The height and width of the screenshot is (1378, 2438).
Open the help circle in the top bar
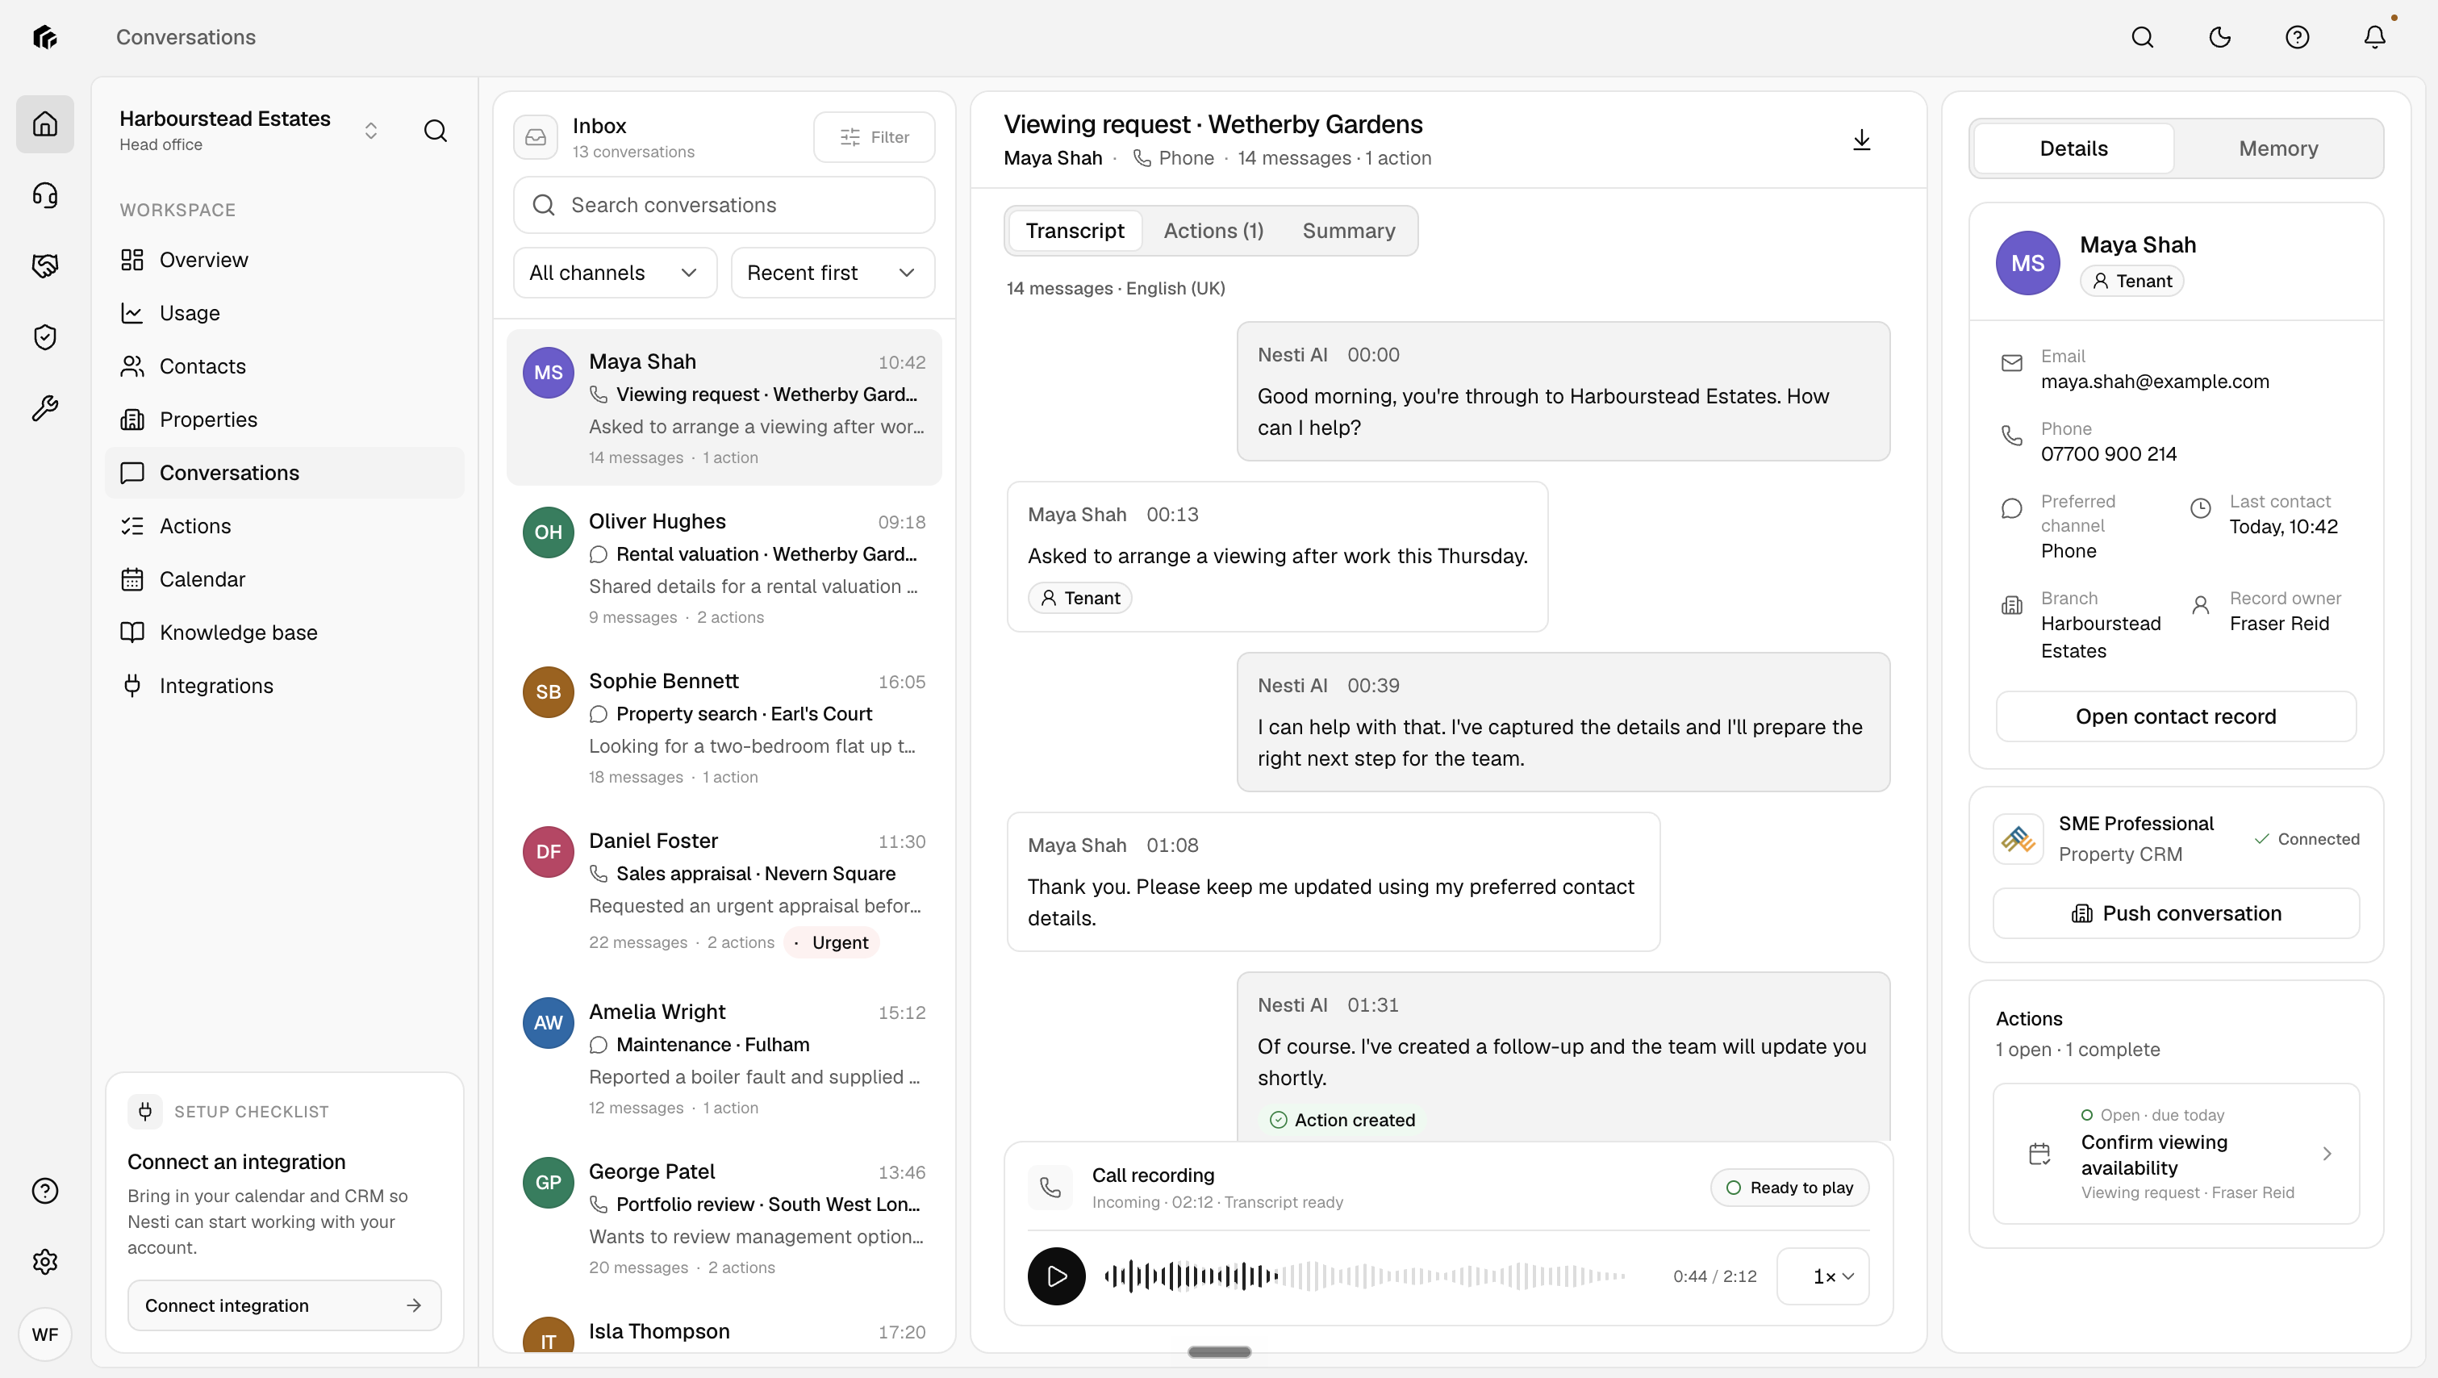2298,37
